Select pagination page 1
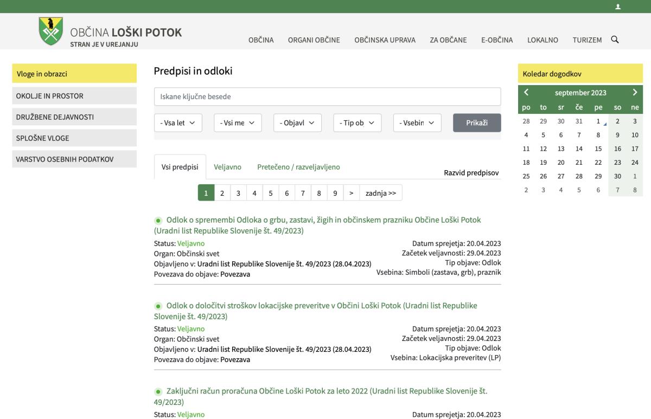The width and height of the screenshot is (651, 419). point(206,192)
